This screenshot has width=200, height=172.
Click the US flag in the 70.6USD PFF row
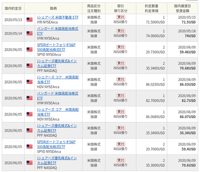30,163
